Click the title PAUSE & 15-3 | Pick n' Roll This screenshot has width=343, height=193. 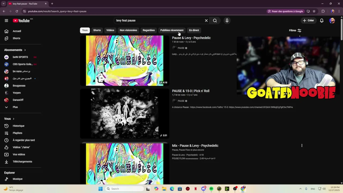click(x=191, y=91)
